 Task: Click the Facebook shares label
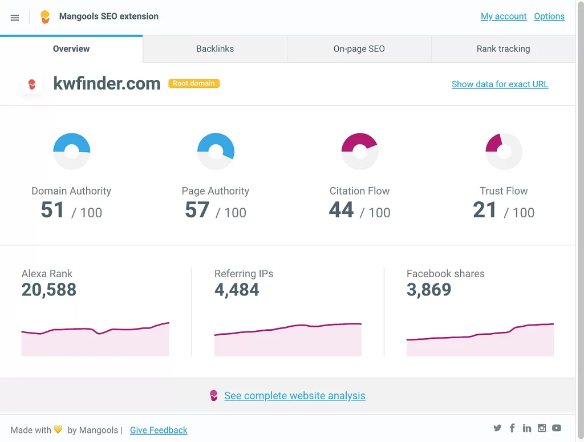(x=445, y=274)
